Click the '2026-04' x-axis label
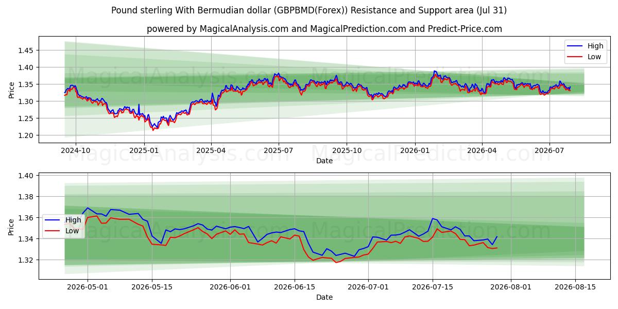618x309 pixels. tap(482, 151)
